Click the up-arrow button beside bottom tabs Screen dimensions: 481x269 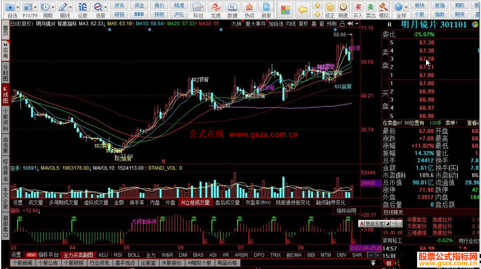point(373,263)
